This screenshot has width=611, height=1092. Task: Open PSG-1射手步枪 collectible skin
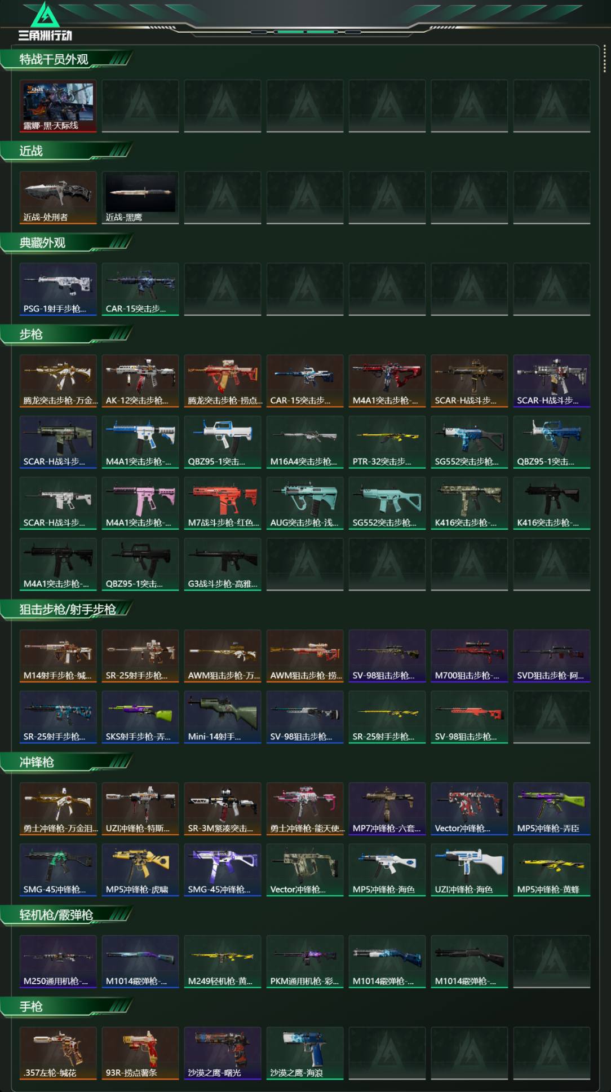(x=58, y=289)
